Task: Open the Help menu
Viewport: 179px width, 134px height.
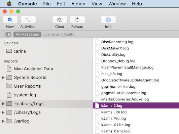Action: tap(137, 4)
